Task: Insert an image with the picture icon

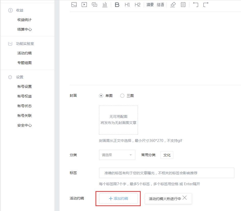Action: tap(74, 5)
